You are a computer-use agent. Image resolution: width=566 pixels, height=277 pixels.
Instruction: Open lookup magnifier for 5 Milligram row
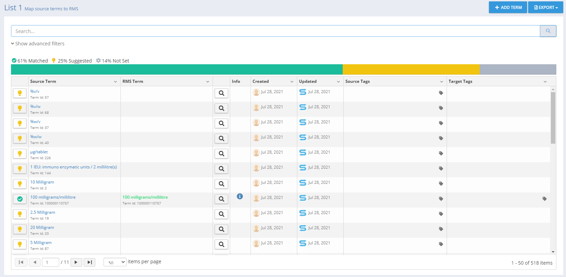coord(221,244)
